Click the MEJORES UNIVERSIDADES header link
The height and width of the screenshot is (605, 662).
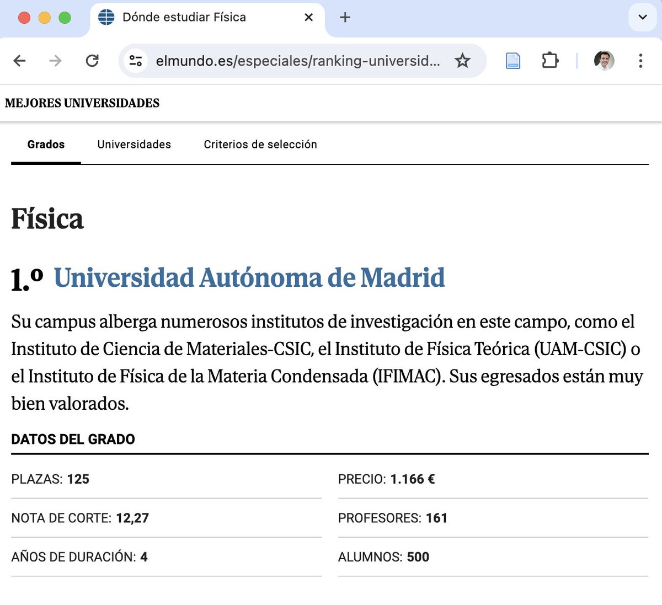click(82, 103)
